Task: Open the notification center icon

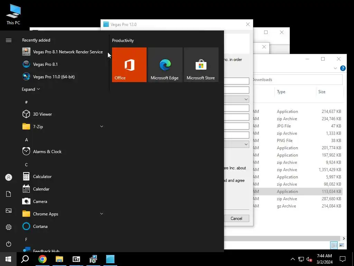Action: pos(343,259)
